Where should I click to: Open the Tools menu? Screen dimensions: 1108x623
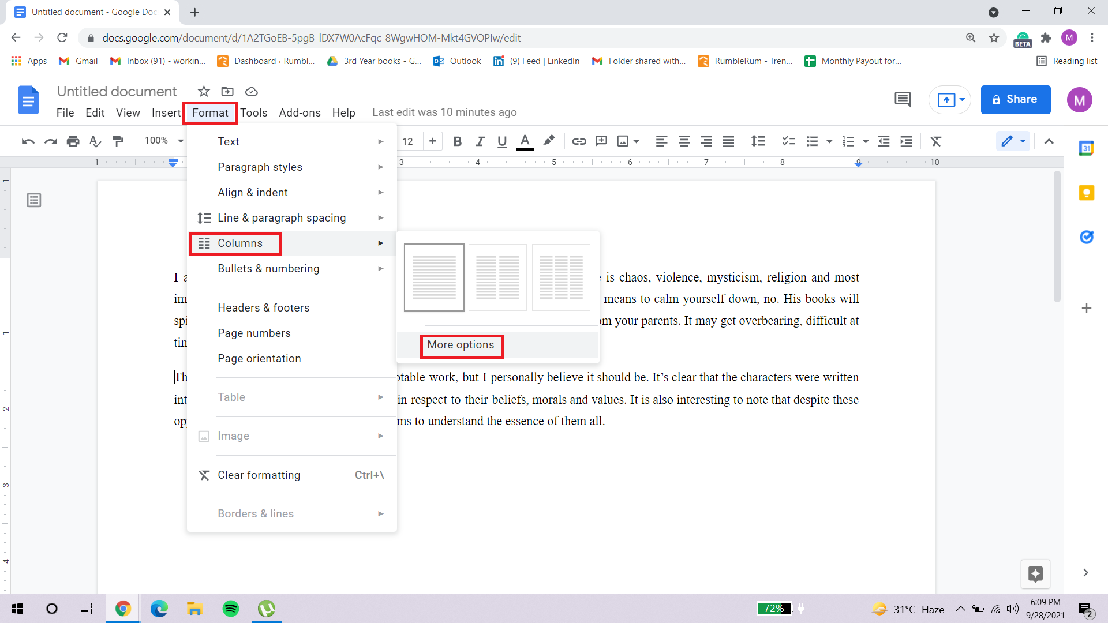254,112
